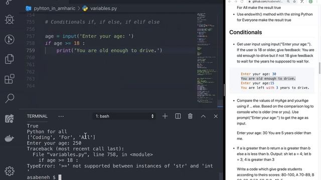Screen dimensions: 321x180
Task: Create a new terminal with plus icon
Action: coord(165,116)
